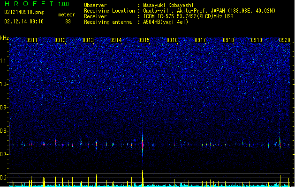Click the 0916 time marker
The width and height of the screenshot is (295, 187).
coord(172,40)
